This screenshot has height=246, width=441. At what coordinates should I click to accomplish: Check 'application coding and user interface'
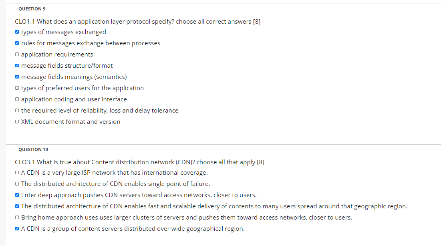(17, 99)
